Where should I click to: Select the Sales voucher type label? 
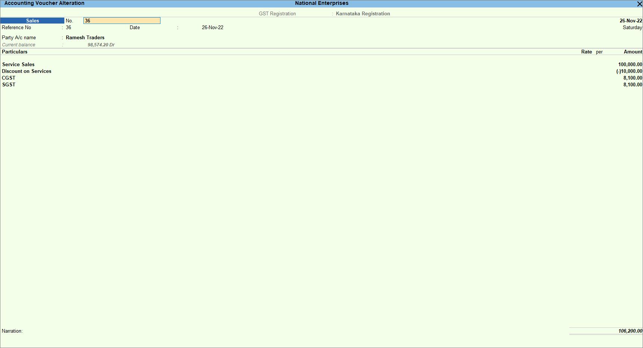(33, 21)
